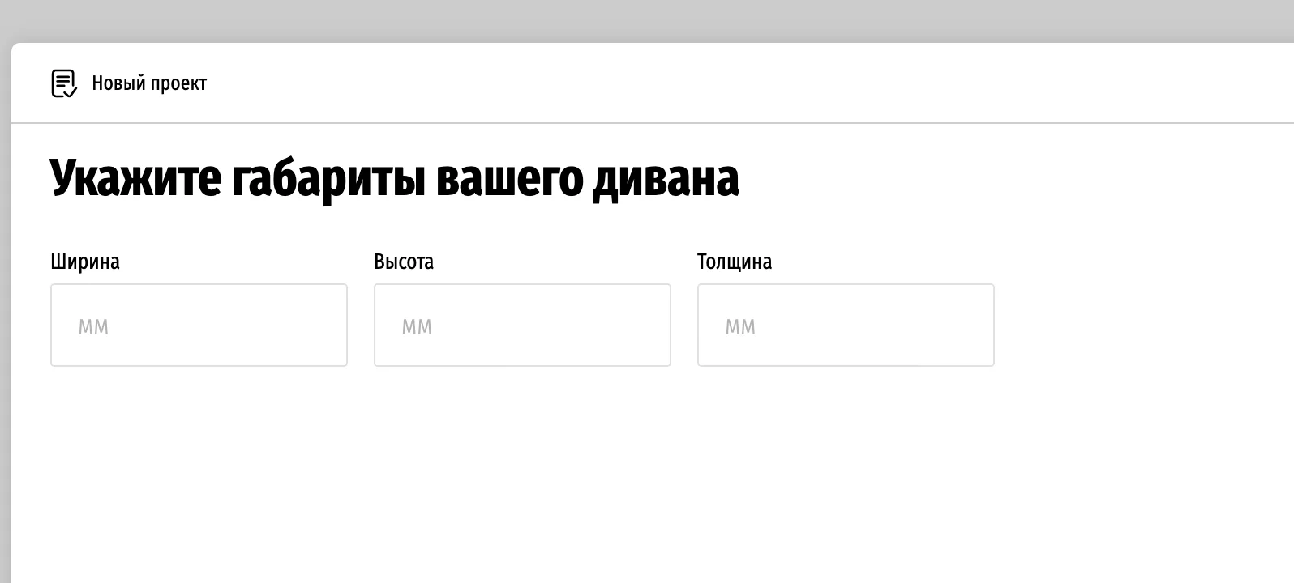Open the Новый проект header label
Viewport: 1294px width, 583px height.
click(x=149, y=83)
